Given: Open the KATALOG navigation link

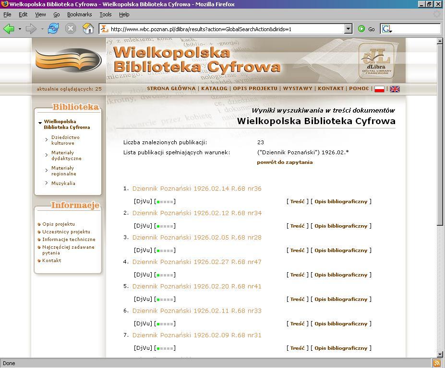Looking at the screenshot, I should click(214, 88).
